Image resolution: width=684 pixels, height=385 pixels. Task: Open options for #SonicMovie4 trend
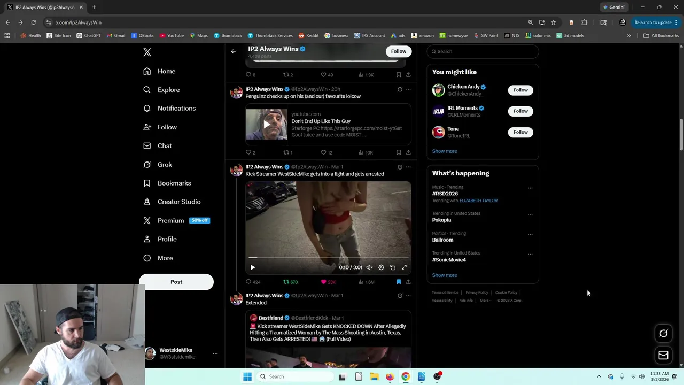pyautogui.click(x=530, y=254)
